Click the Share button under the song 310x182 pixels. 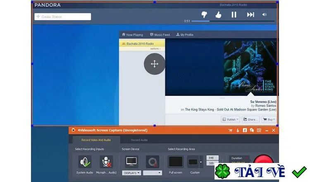point(250,120)
